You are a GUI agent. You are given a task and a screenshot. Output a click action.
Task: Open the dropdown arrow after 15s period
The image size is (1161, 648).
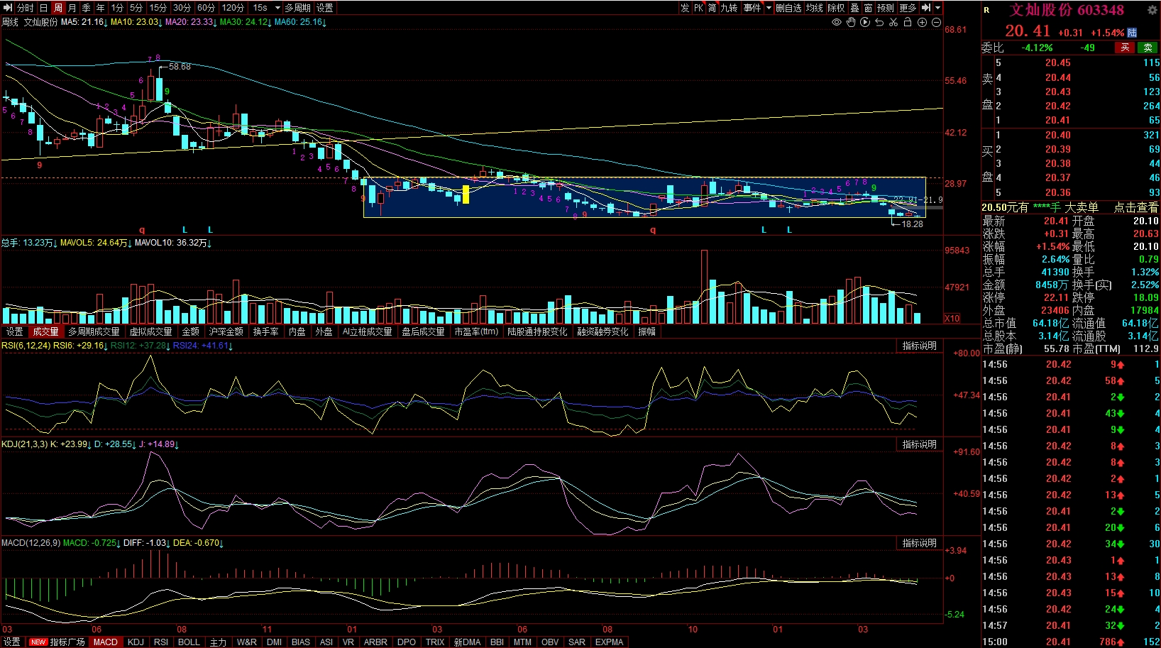click(277, 8)
